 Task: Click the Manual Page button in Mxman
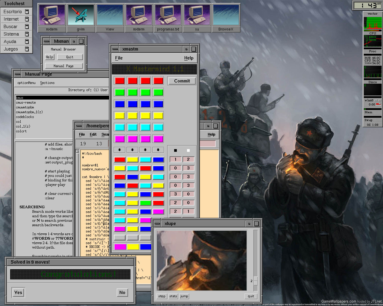pyautogui.click(x=63, y=66)
